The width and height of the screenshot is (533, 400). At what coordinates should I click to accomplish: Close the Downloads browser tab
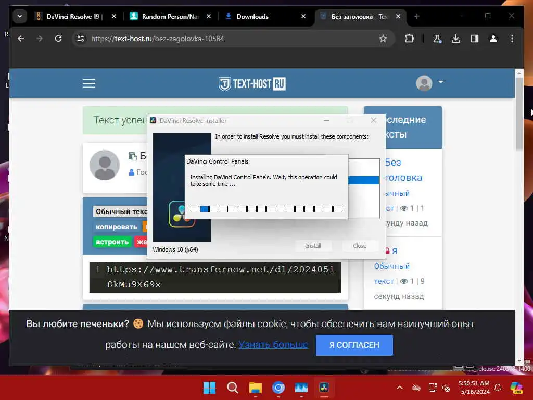303,16
